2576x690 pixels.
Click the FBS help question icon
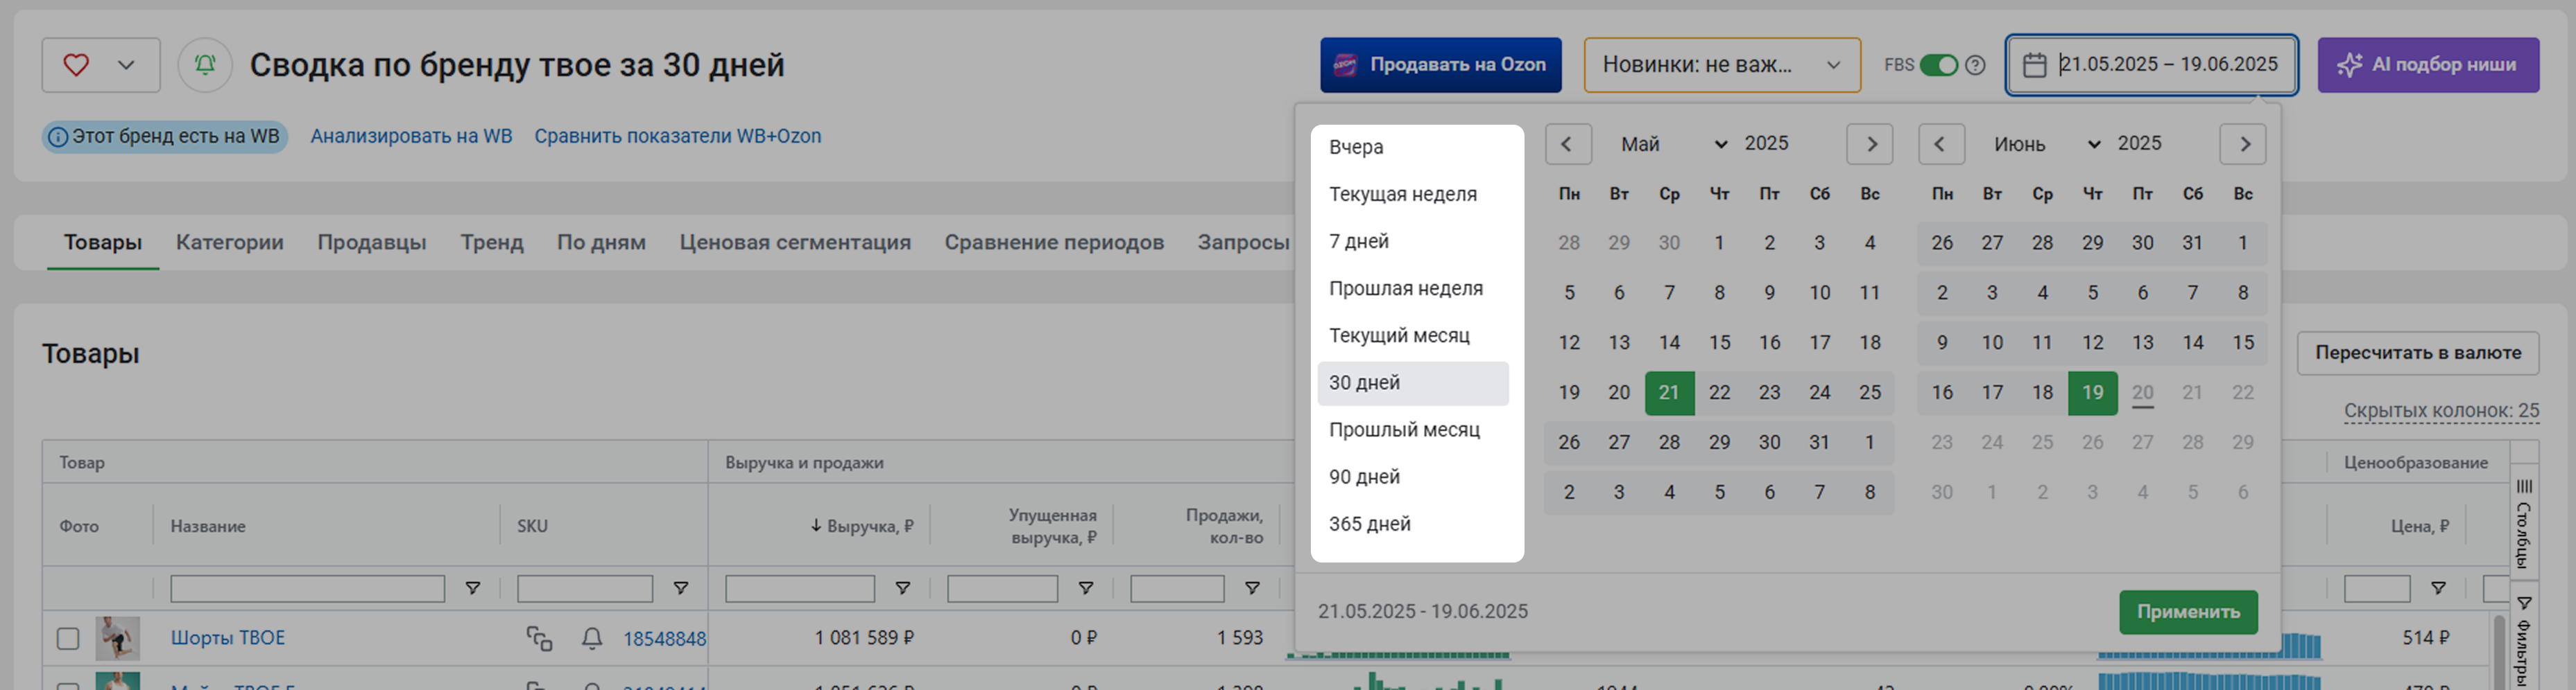(x=1975, y=65)
